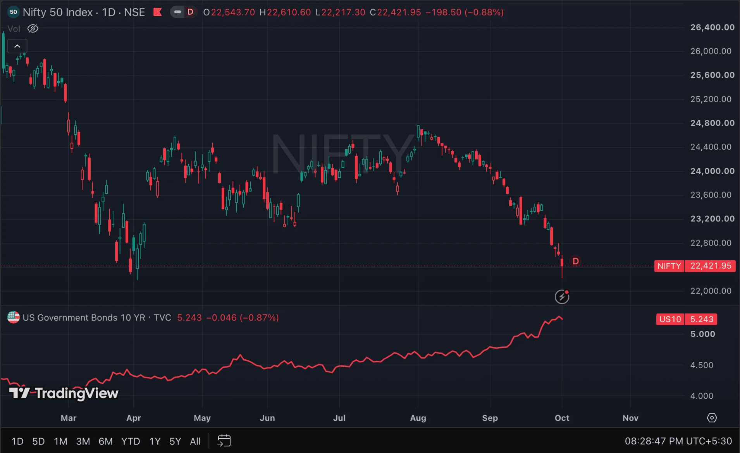This screenshot has width=740, height=453.
Task: Show All available data range
Action: [195, 441]
